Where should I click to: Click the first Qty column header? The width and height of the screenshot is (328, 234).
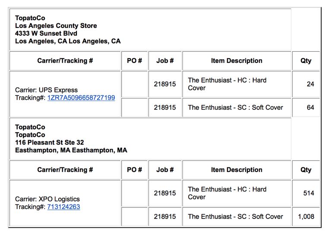coord(306,61)
